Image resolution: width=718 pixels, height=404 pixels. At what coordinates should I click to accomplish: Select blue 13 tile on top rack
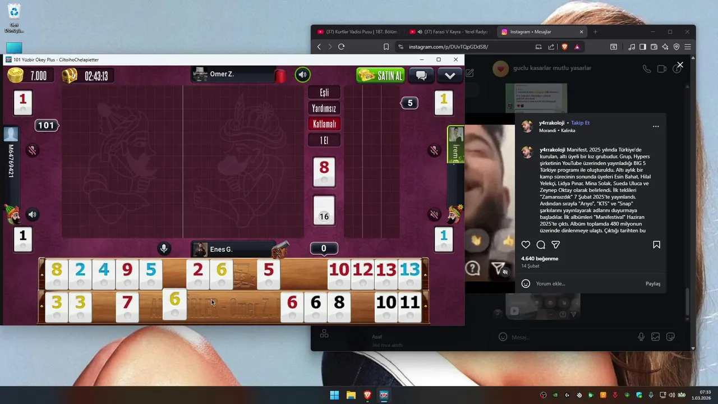click(409, 274)
